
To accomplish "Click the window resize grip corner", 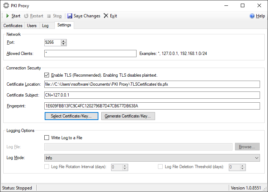I will click(x=265, y=189).
